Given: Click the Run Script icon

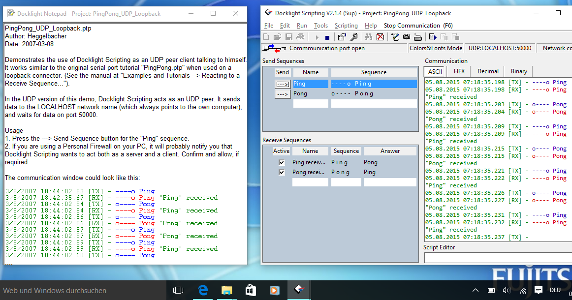Looking at the screenshot, I should coord(433,37).
